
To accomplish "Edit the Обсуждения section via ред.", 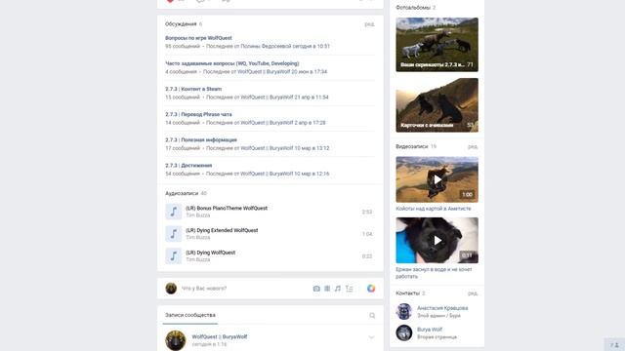I will (x=369, y=24).
